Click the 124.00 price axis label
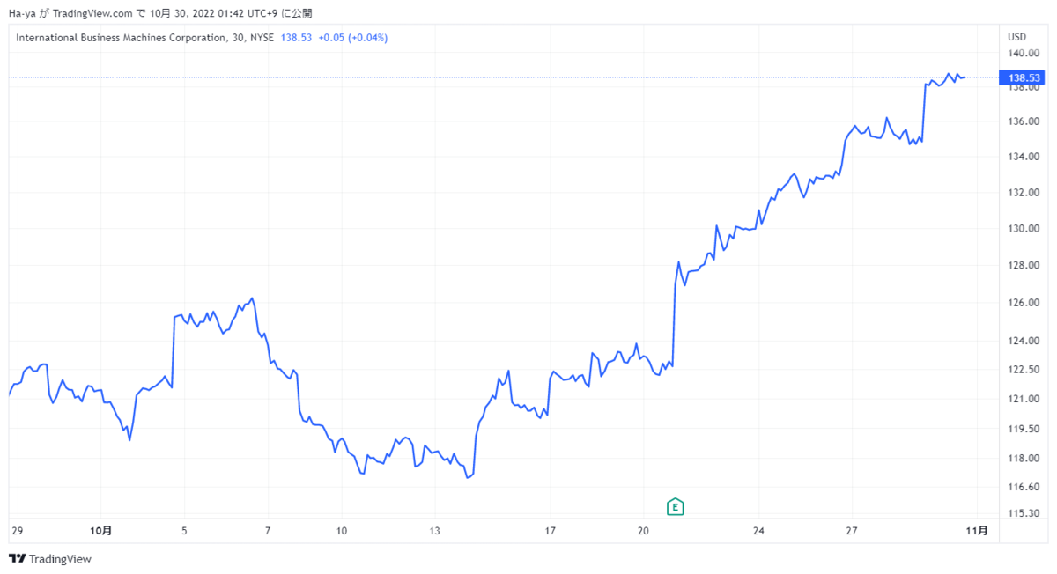This screenshot has height=574, width=1057. pos(1024,341)
